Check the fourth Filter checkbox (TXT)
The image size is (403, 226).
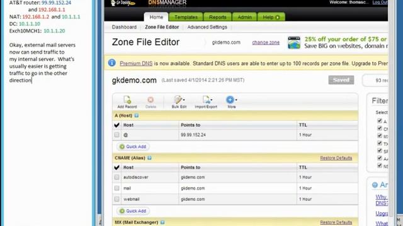[x=380, y=143]
